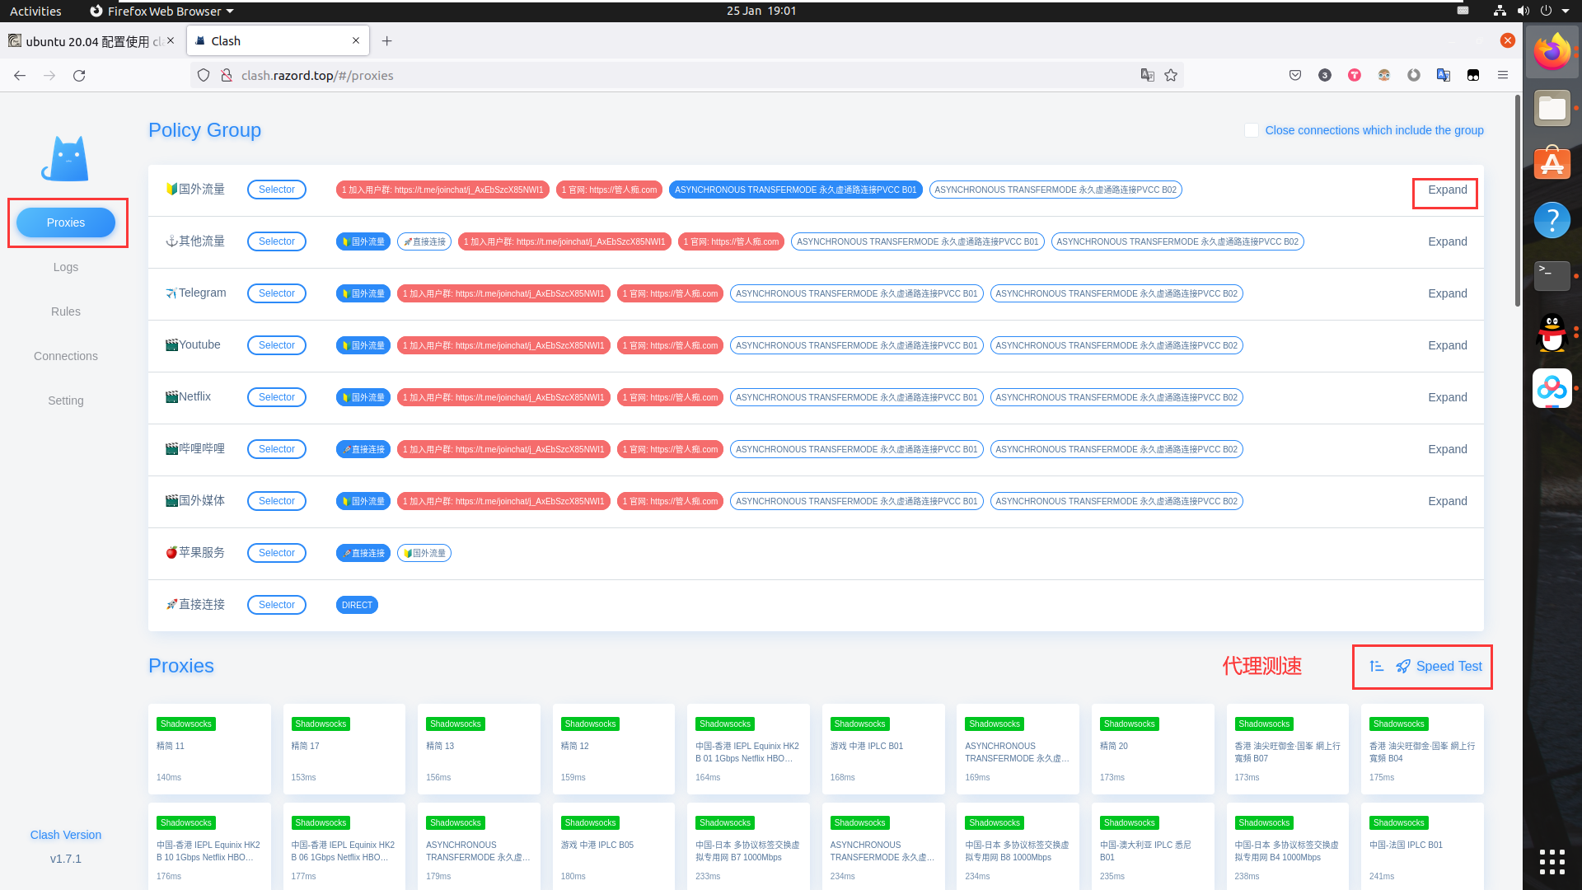Reload the page with refresh icon
Image resolution: width=1582 pixels, height=890 pixels.
pos(79,75)
